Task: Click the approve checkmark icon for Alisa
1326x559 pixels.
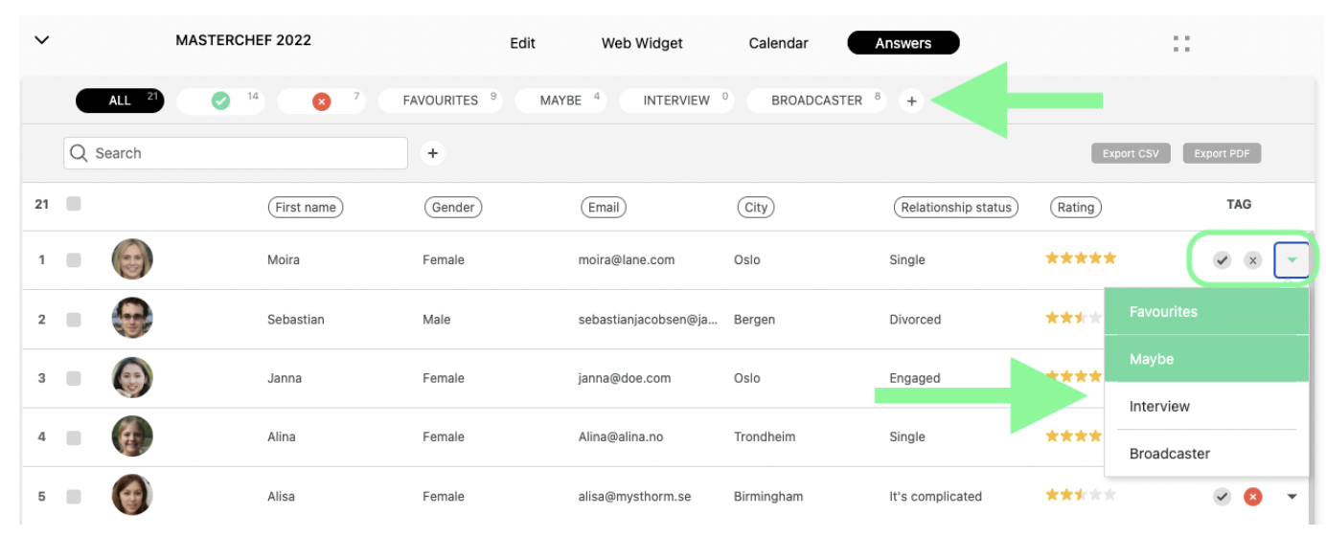Action: click(1222, 497)
